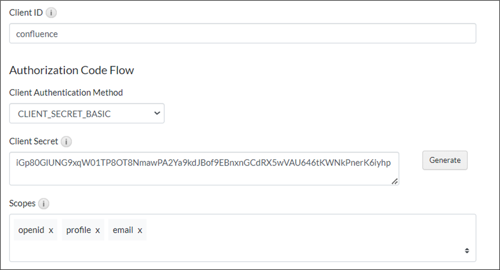500x270 pixels.
Task: Show the Scopes info icon help
Action: [x=44, y=203]
